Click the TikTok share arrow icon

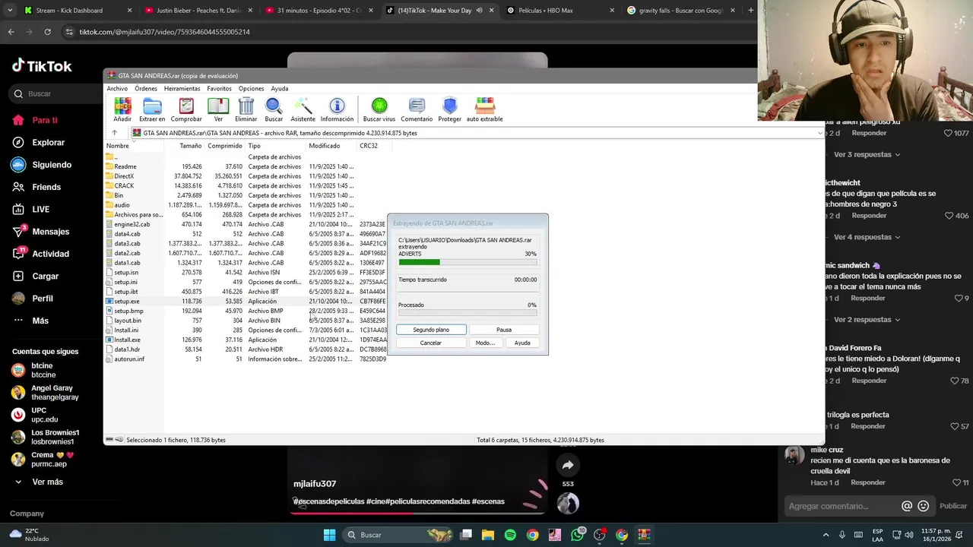tap(567, 465)
